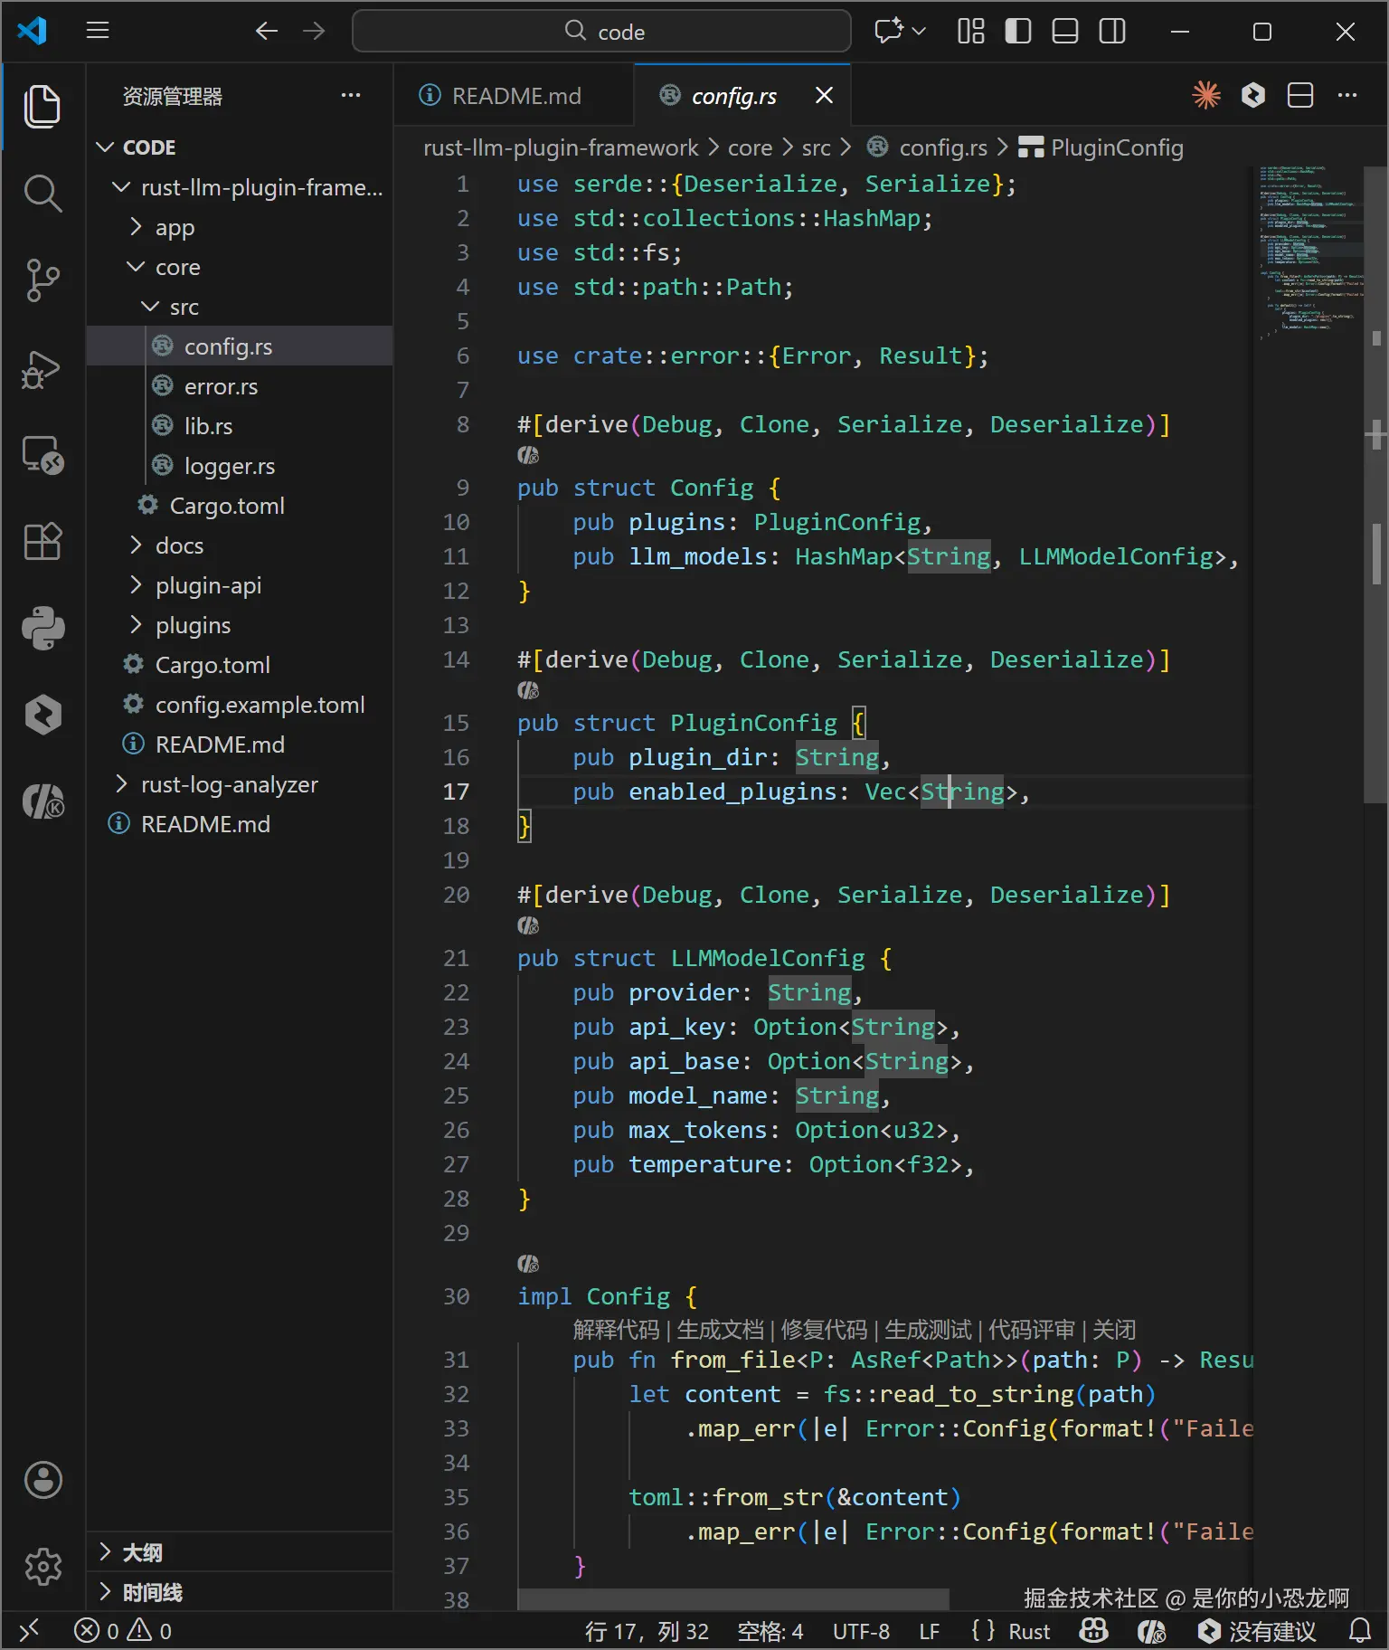This screenshot has height=1650, width=1389.
Task: Expand rust-log-analyzer folder
Action: 240,784
